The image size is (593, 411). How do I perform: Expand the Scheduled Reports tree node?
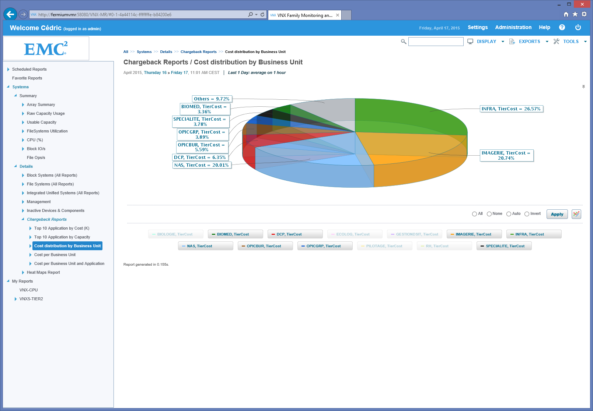[x=8, y=69]
